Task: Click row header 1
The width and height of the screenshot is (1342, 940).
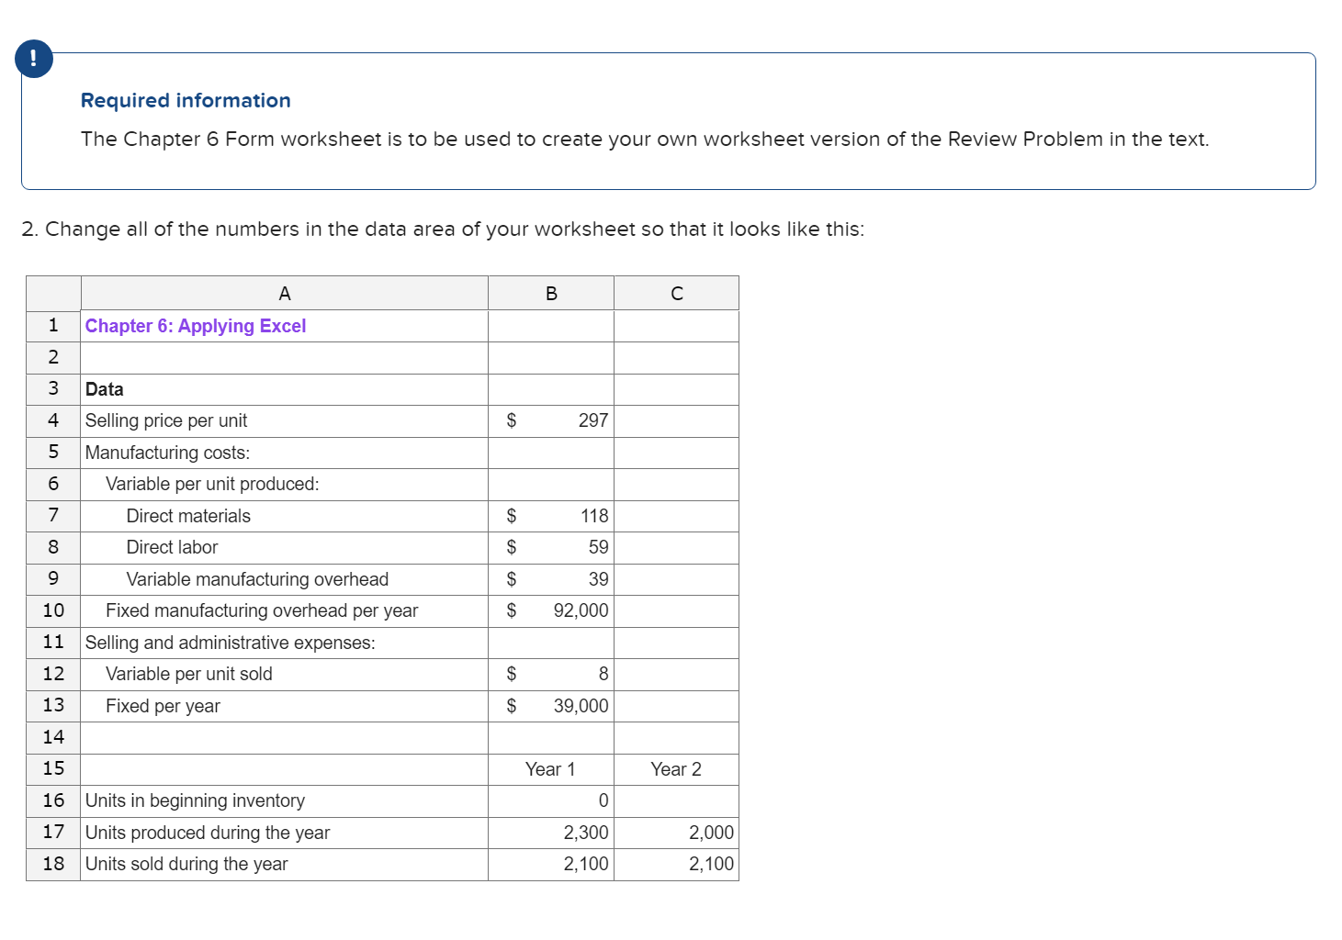Action: (52, 326)
